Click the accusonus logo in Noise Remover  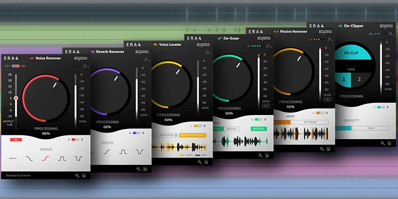point(81,58)
